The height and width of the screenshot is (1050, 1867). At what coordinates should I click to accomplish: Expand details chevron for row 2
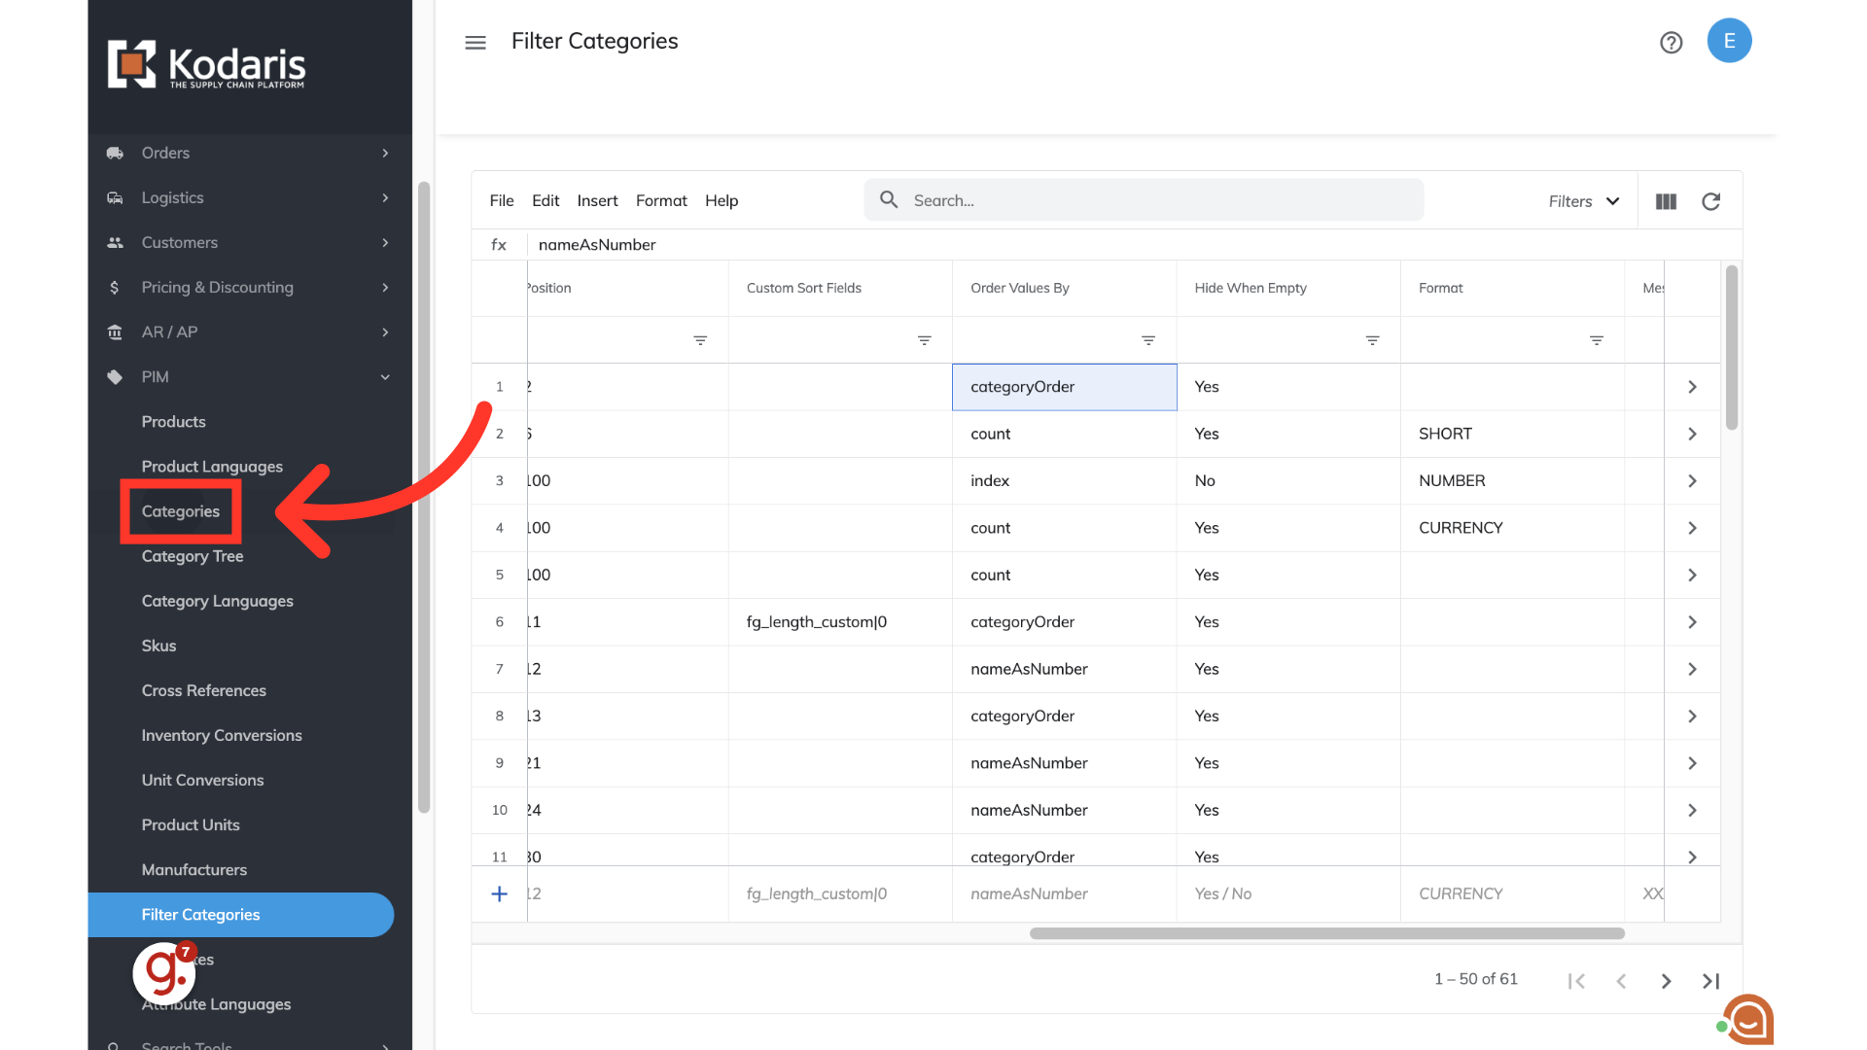click(1692, 434)
